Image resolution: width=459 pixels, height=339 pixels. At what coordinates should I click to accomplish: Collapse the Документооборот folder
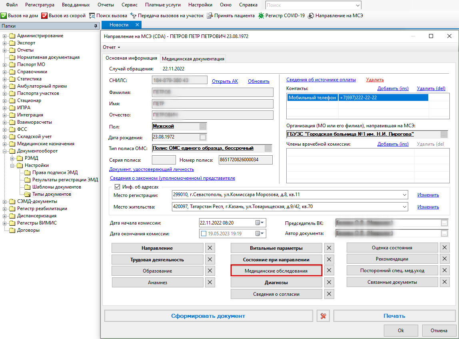[5, 151]
